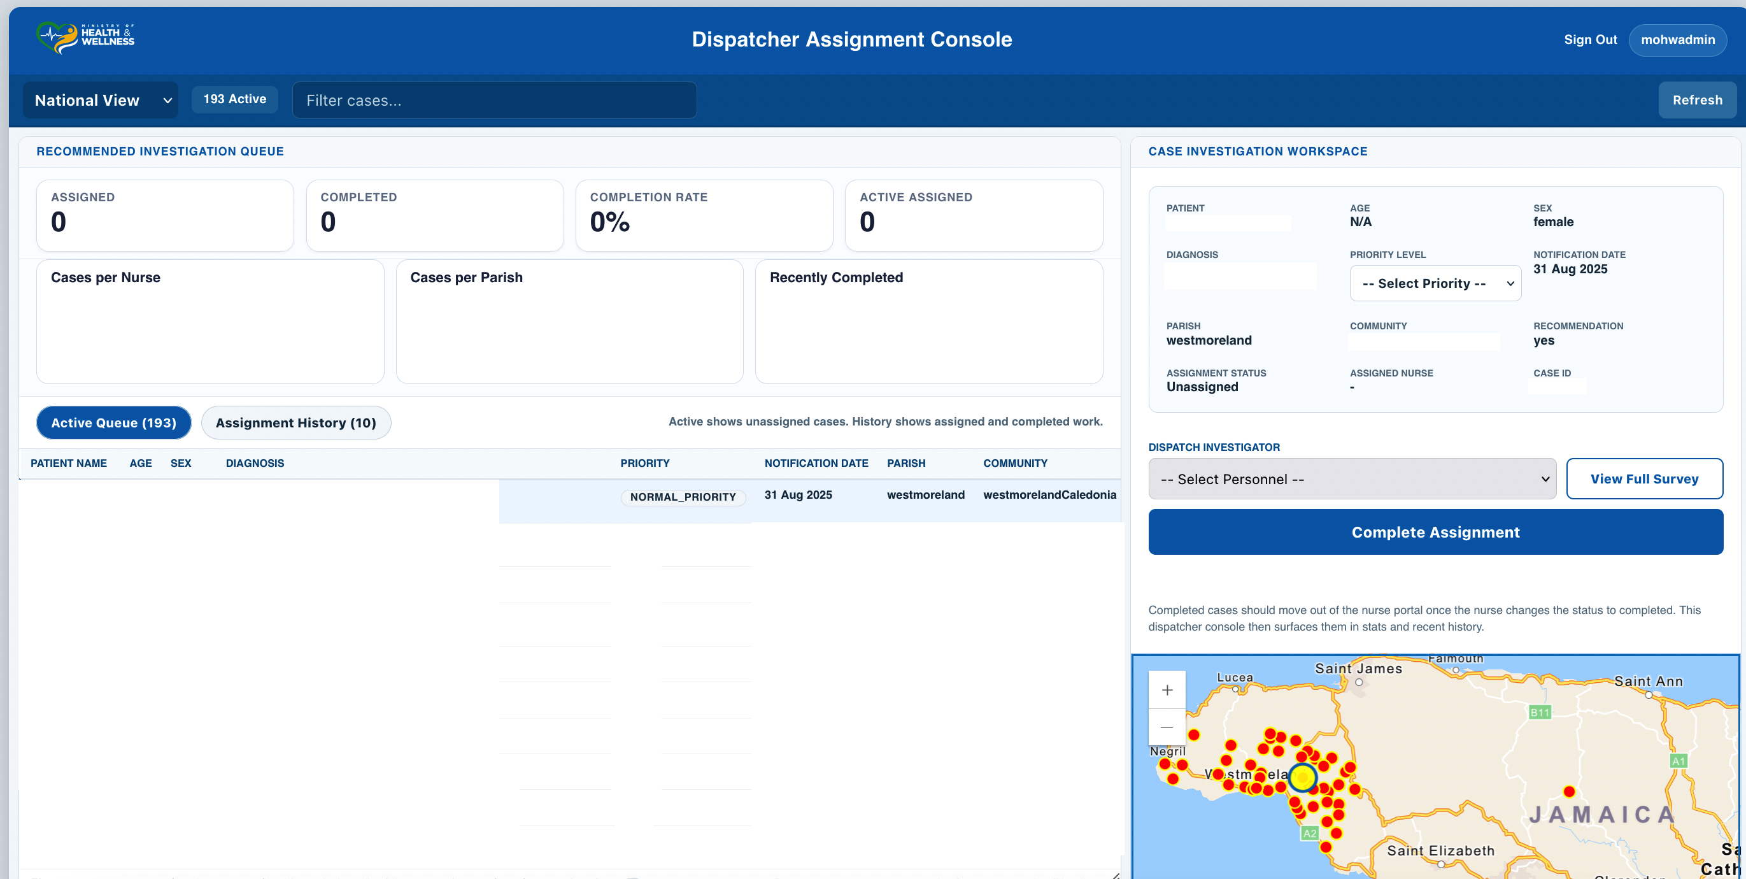The height and width of the screenshot is (879, 1746).
Task: Zoom in on the Jamaica map
Action: tap(1167, 690)
